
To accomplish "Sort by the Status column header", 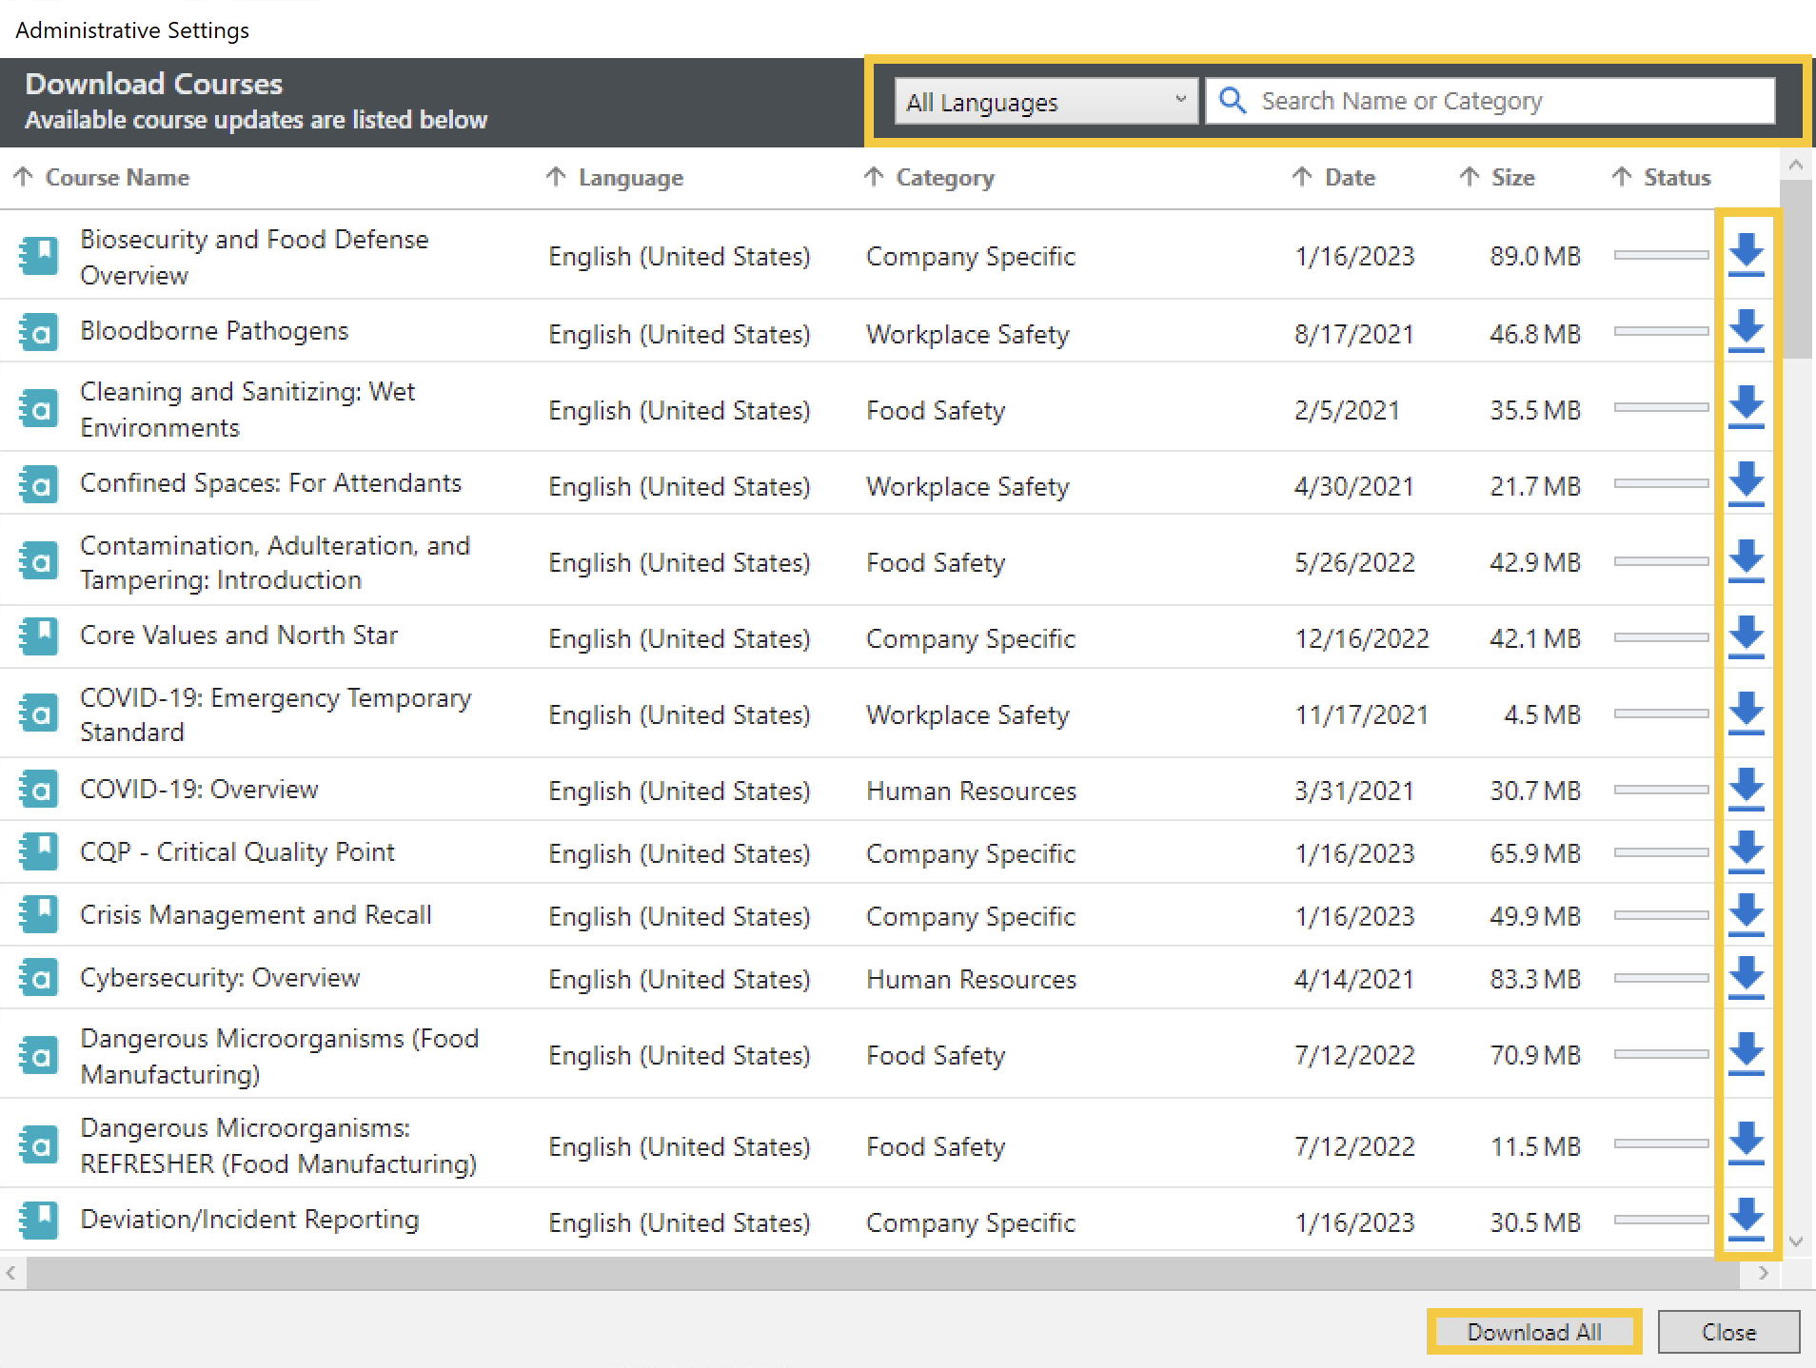I will (x=1676, y=178).
